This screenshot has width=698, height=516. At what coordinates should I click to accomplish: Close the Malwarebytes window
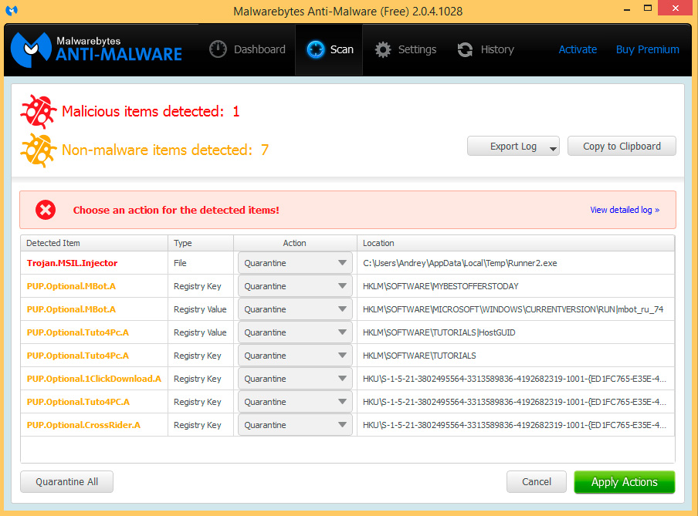(676, 8)
